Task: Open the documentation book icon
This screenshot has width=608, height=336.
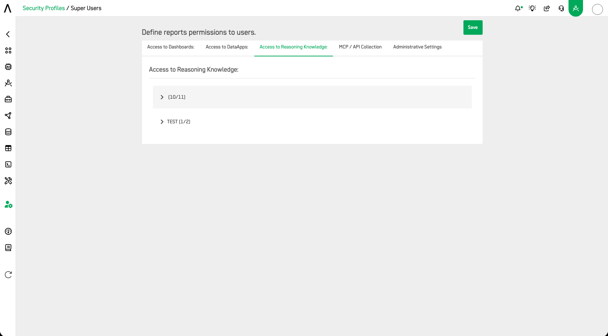Action: pos(8,248)
